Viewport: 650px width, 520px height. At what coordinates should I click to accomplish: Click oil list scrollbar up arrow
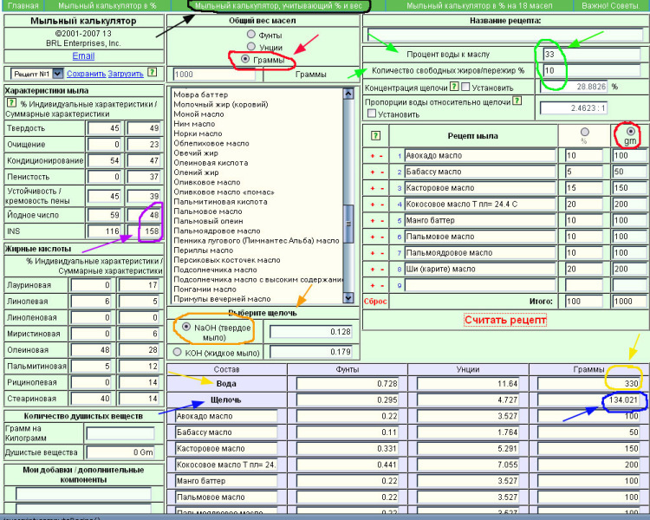[x=348, y=94]
